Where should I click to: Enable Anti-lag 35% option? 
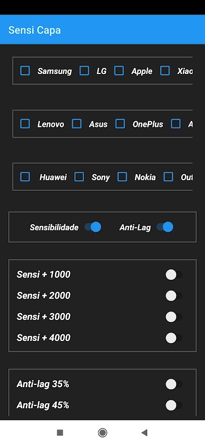(x=174, y=384)
